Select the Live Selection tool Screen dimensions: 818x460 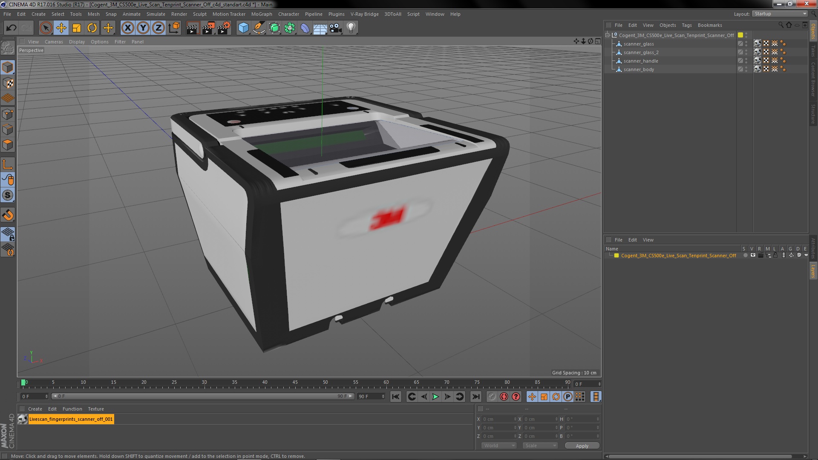[x=46, y=28]
